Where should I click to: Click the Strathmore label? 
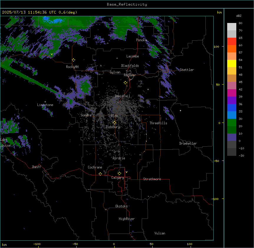tap(152, 179)
